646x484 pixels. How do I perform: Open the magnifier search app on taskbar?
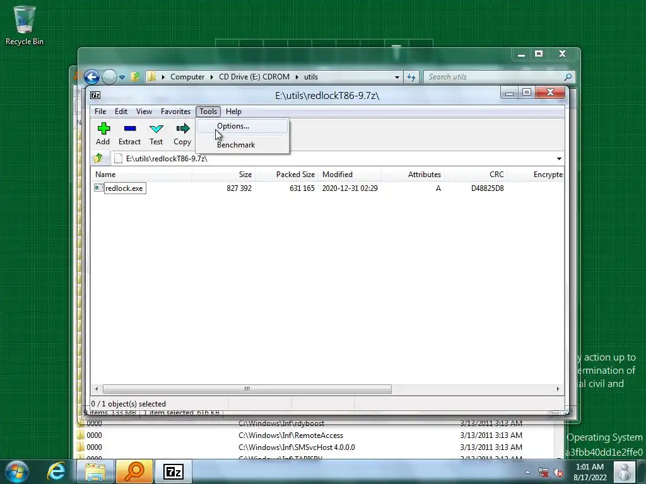pos(134,471)
